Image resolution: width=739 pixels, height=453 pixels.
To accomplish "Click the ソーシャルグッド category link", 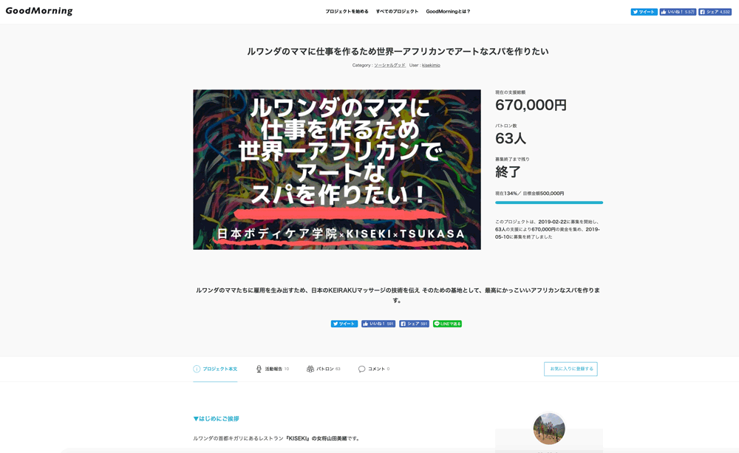I will [x=389, y=66].
